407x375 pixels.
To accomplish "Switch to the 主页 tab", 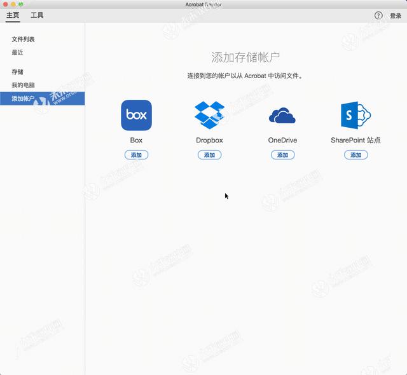I will pyautogui.click(x=13, y=15).
